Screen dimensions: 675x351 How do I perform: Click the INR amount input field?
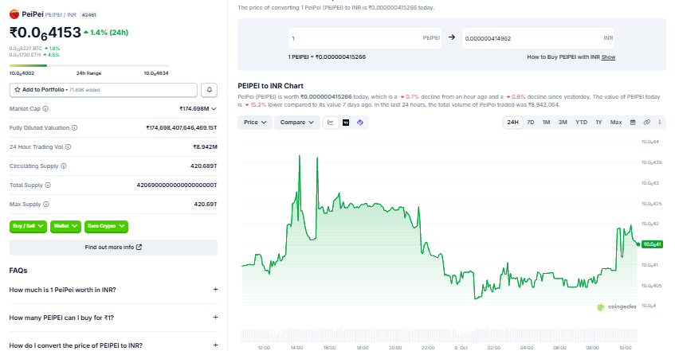538,38
